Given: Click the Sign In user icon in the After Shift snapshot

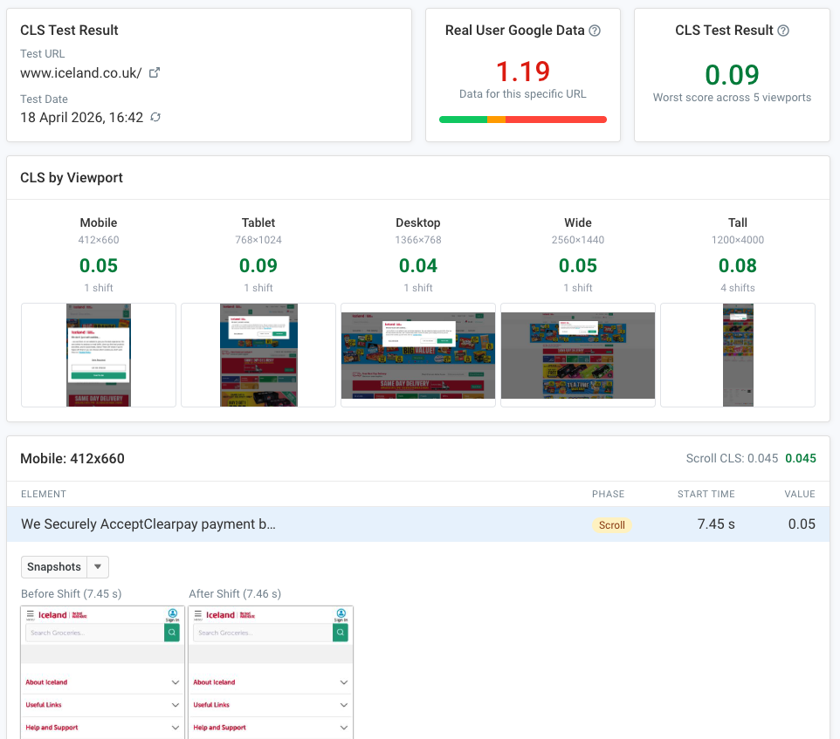Looking at the screenshot, I should 341,615.
